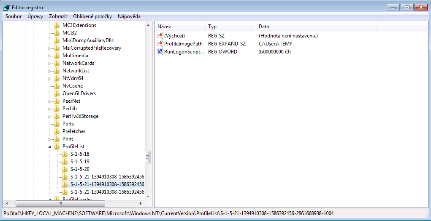Select the PerHwIdStorage folder icon

coord(57,116)
